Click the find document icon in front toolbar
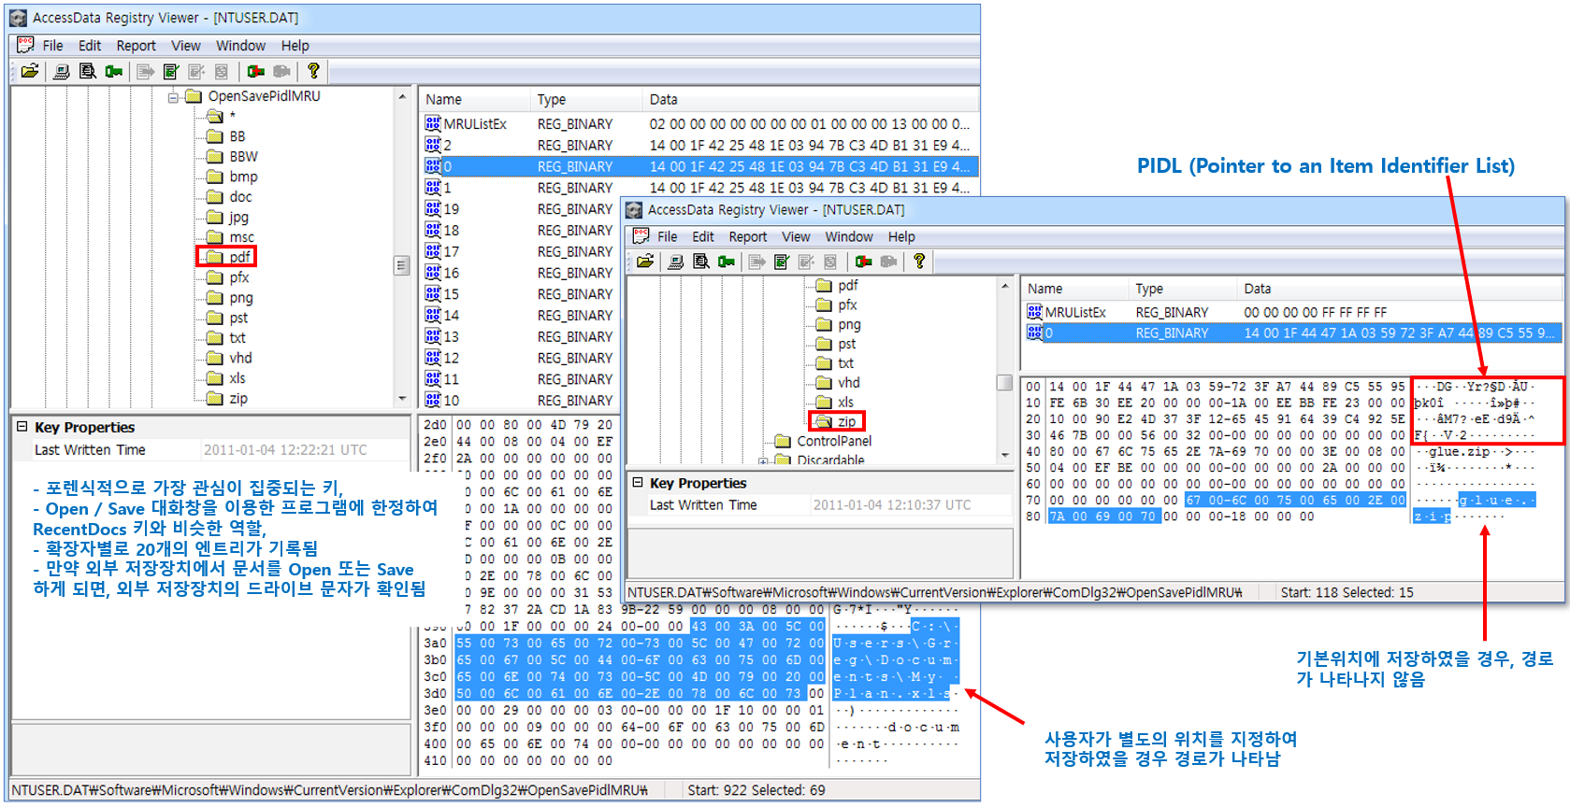 (x=701, y=262)
